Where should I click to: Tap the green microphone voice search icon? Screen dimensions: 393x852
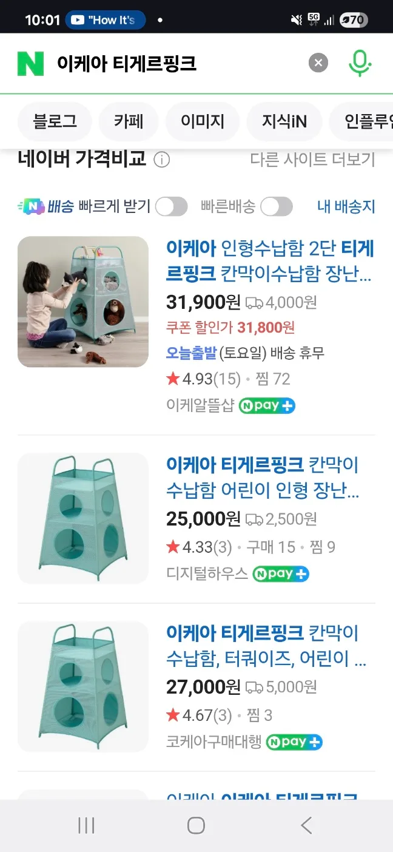(x=360, y=63)
